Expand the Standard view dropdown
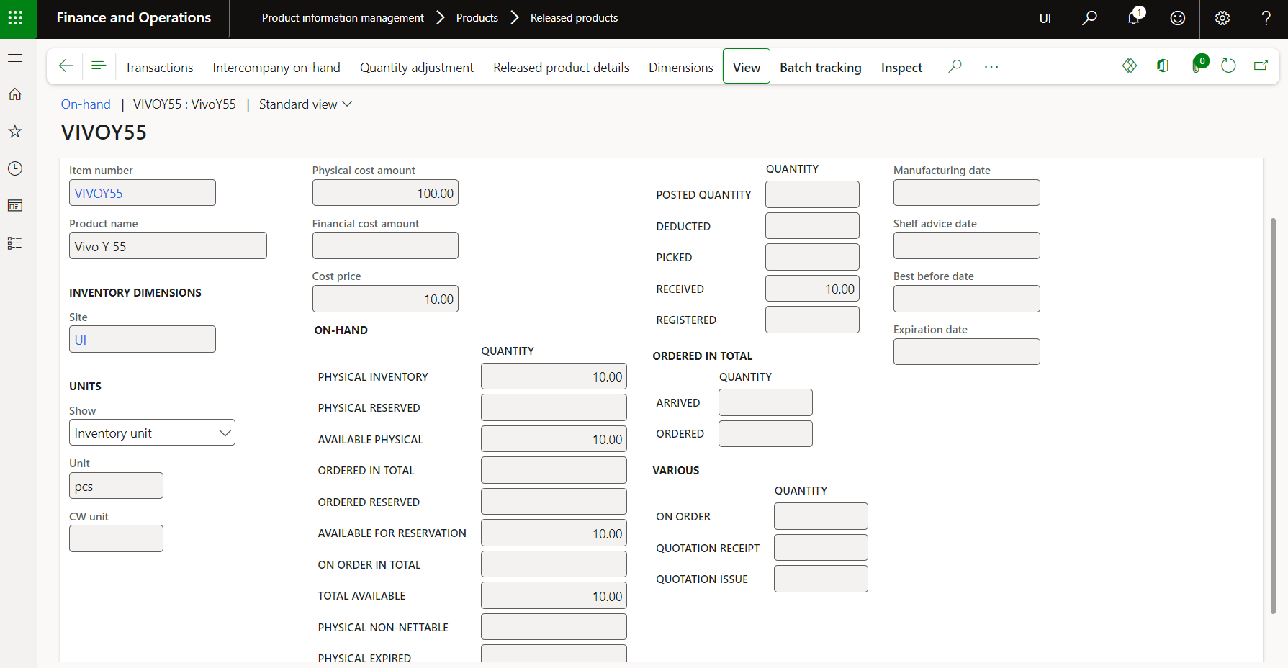This screenshot has height=668, width=1288. 305,104
